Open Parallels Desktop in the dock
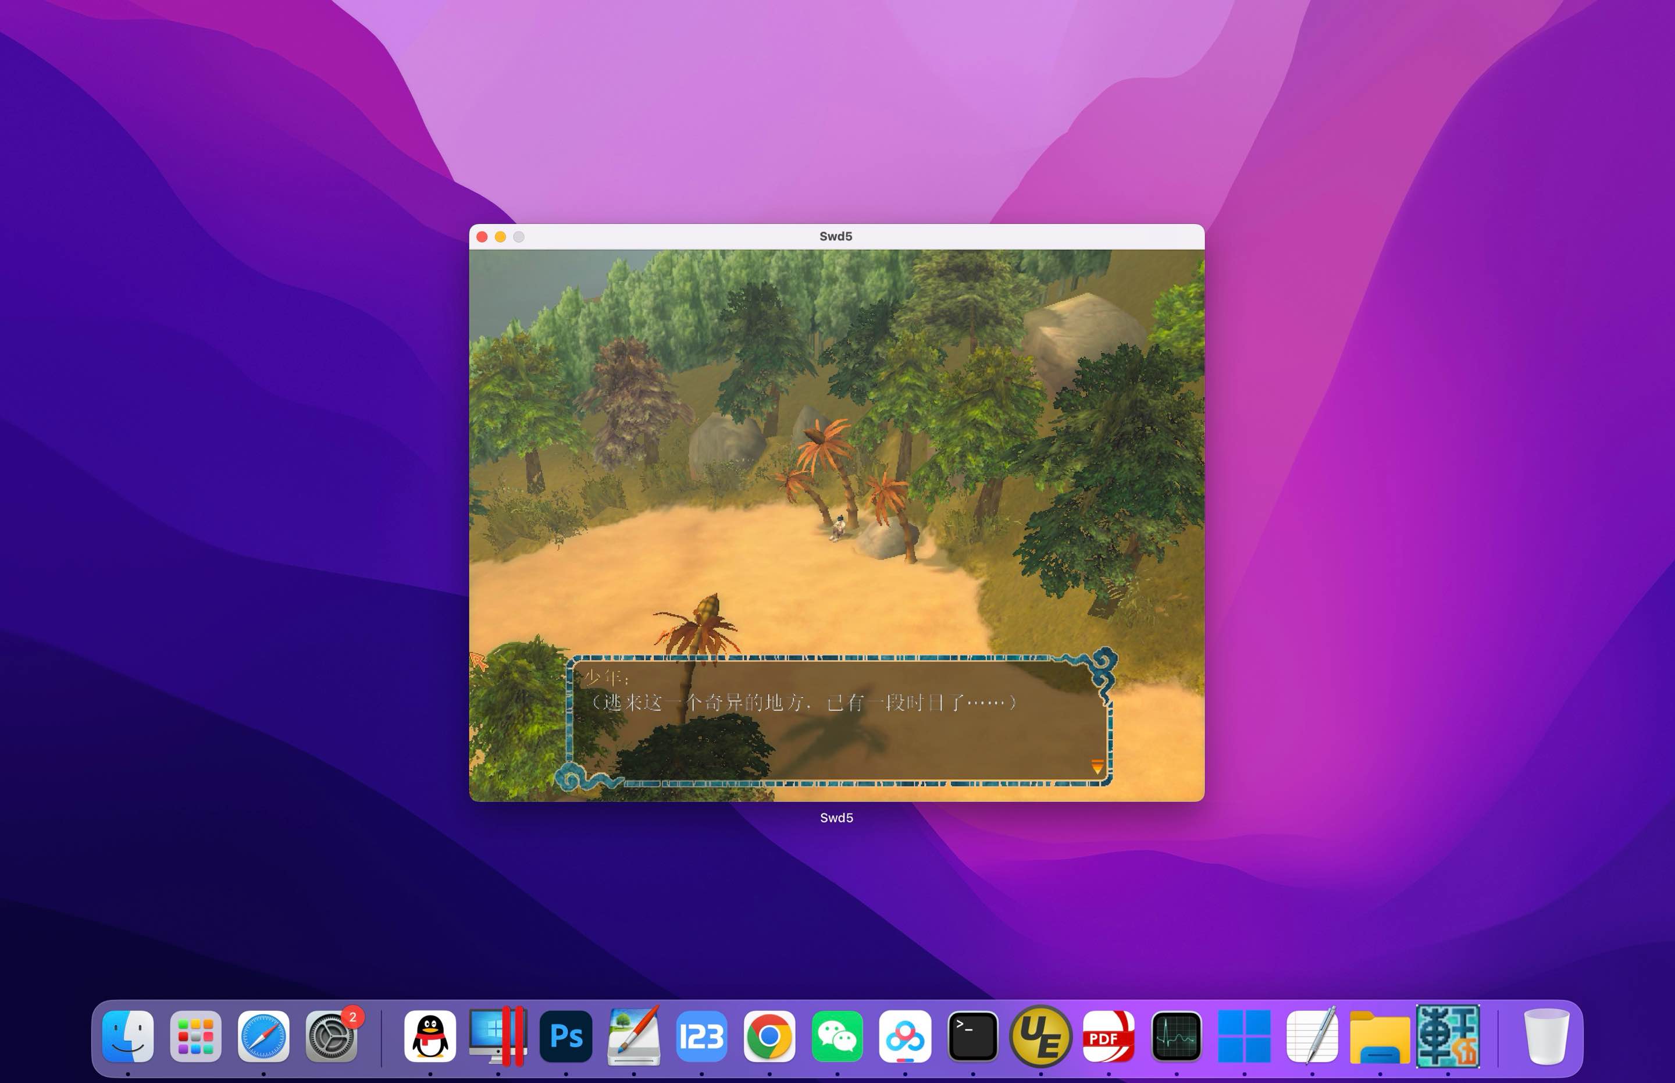The height and width of the screenshot is (1083, 1675). point(498,1036)
